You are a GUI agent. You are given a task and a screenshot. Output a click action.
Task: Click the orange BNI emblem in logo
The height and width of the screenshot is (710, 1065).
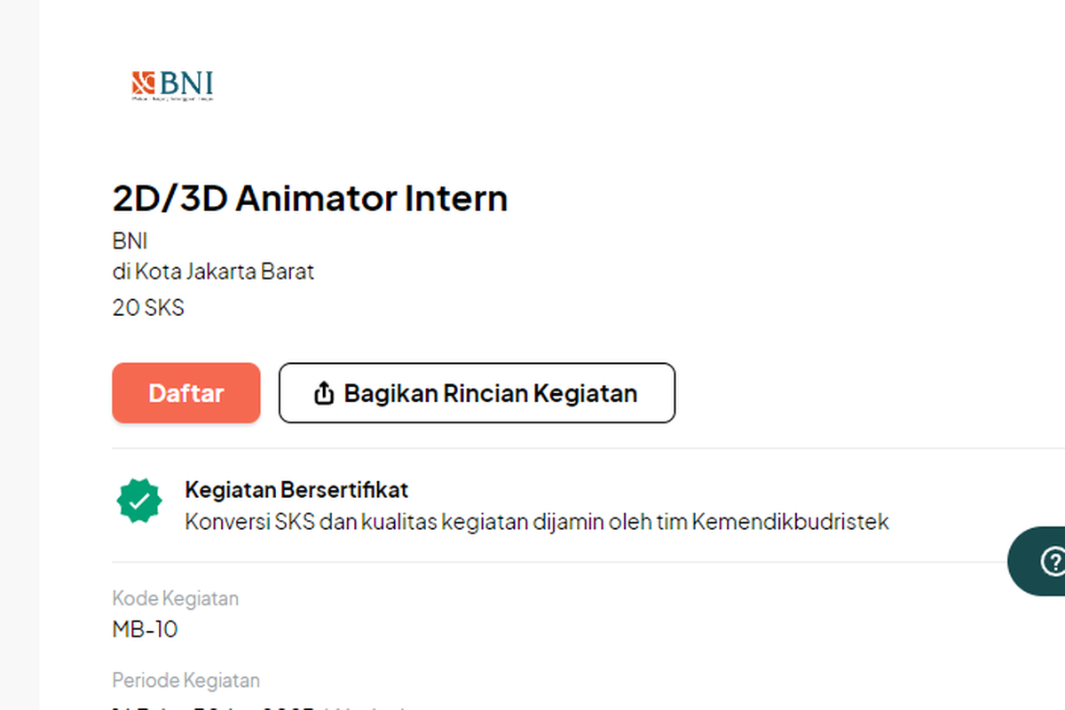coord(143,83)
